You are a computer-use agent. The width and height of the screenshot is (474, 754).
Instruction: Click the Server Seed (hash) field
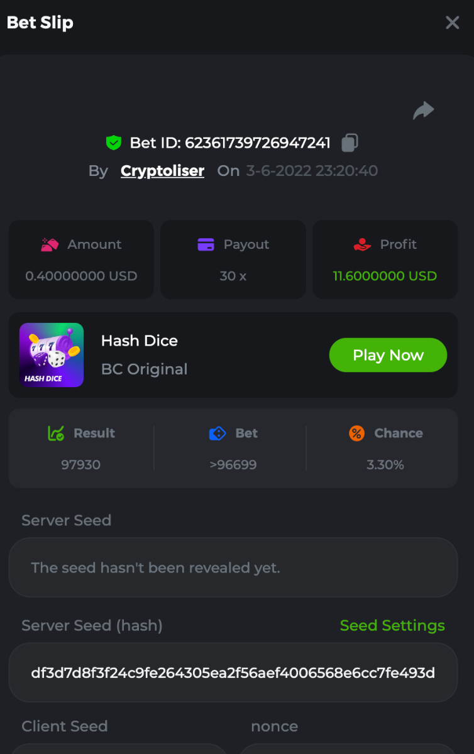click(x=233, y=673)
